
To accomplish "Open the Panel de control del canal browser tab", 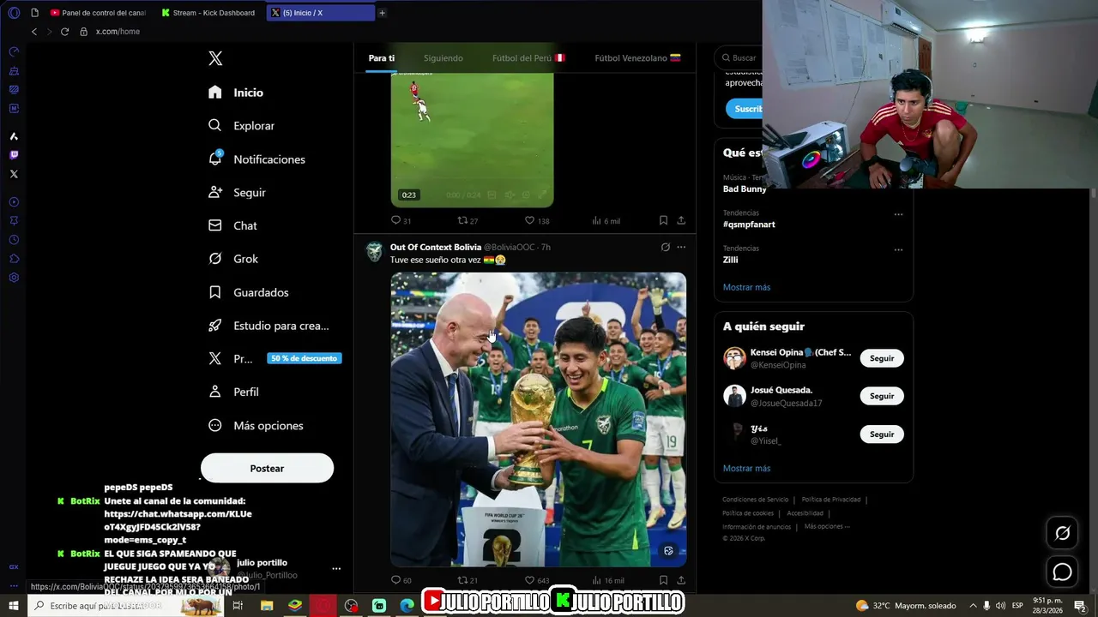I will (x=97, y=13).
